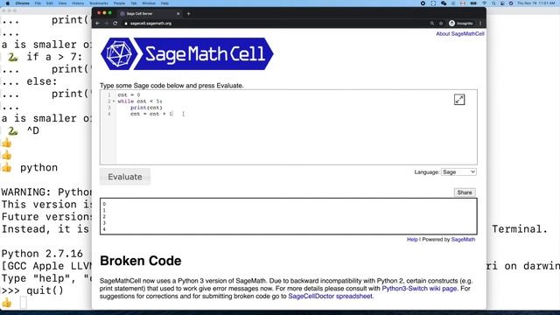The width and height of the screenshot is (560, 315).
Task: Open the Apple menu
Action: (x=8, y=3)
